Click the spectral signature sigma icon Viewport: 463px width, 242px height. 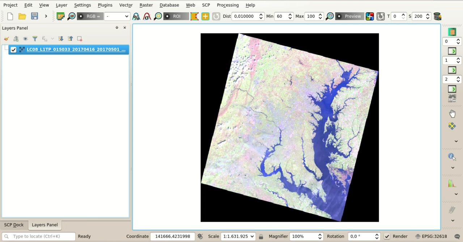[147, 16]
